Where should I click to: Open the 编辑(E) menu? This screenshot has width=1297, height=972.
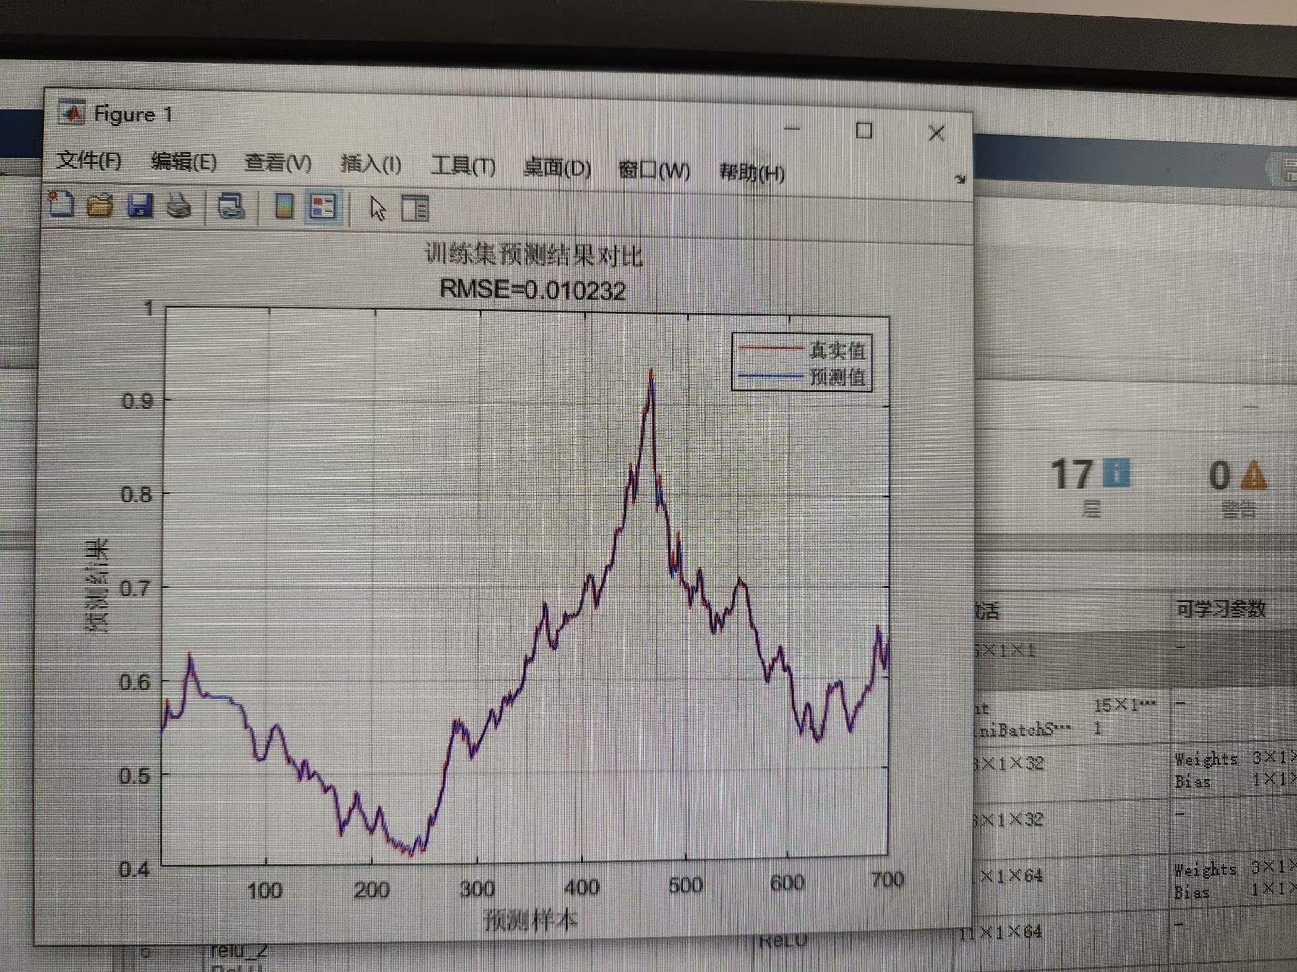click(184, 162)
